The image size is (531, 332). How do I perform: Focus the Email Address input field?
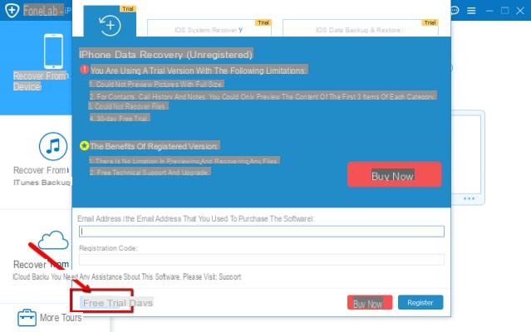pyautogui.click(x=262, y=232)
